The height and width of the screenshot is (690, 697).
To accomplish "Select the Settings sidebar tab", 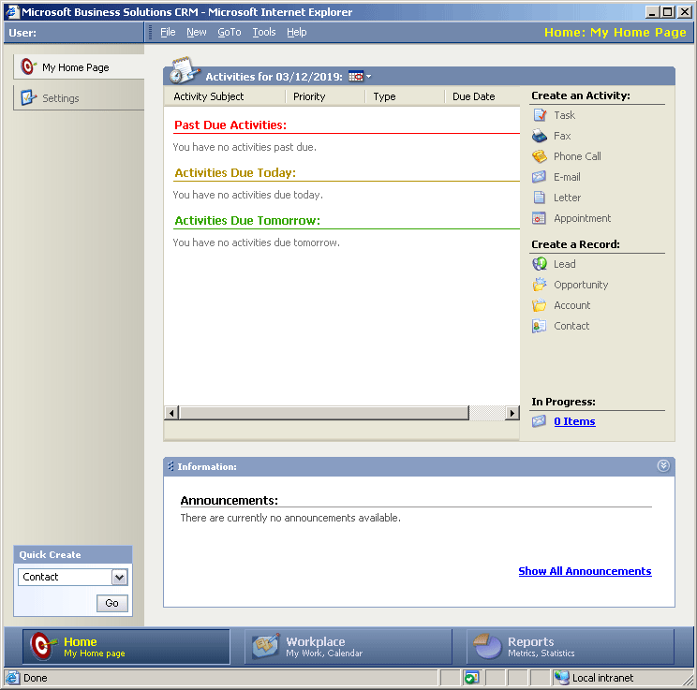I will [x=79, y=97].
